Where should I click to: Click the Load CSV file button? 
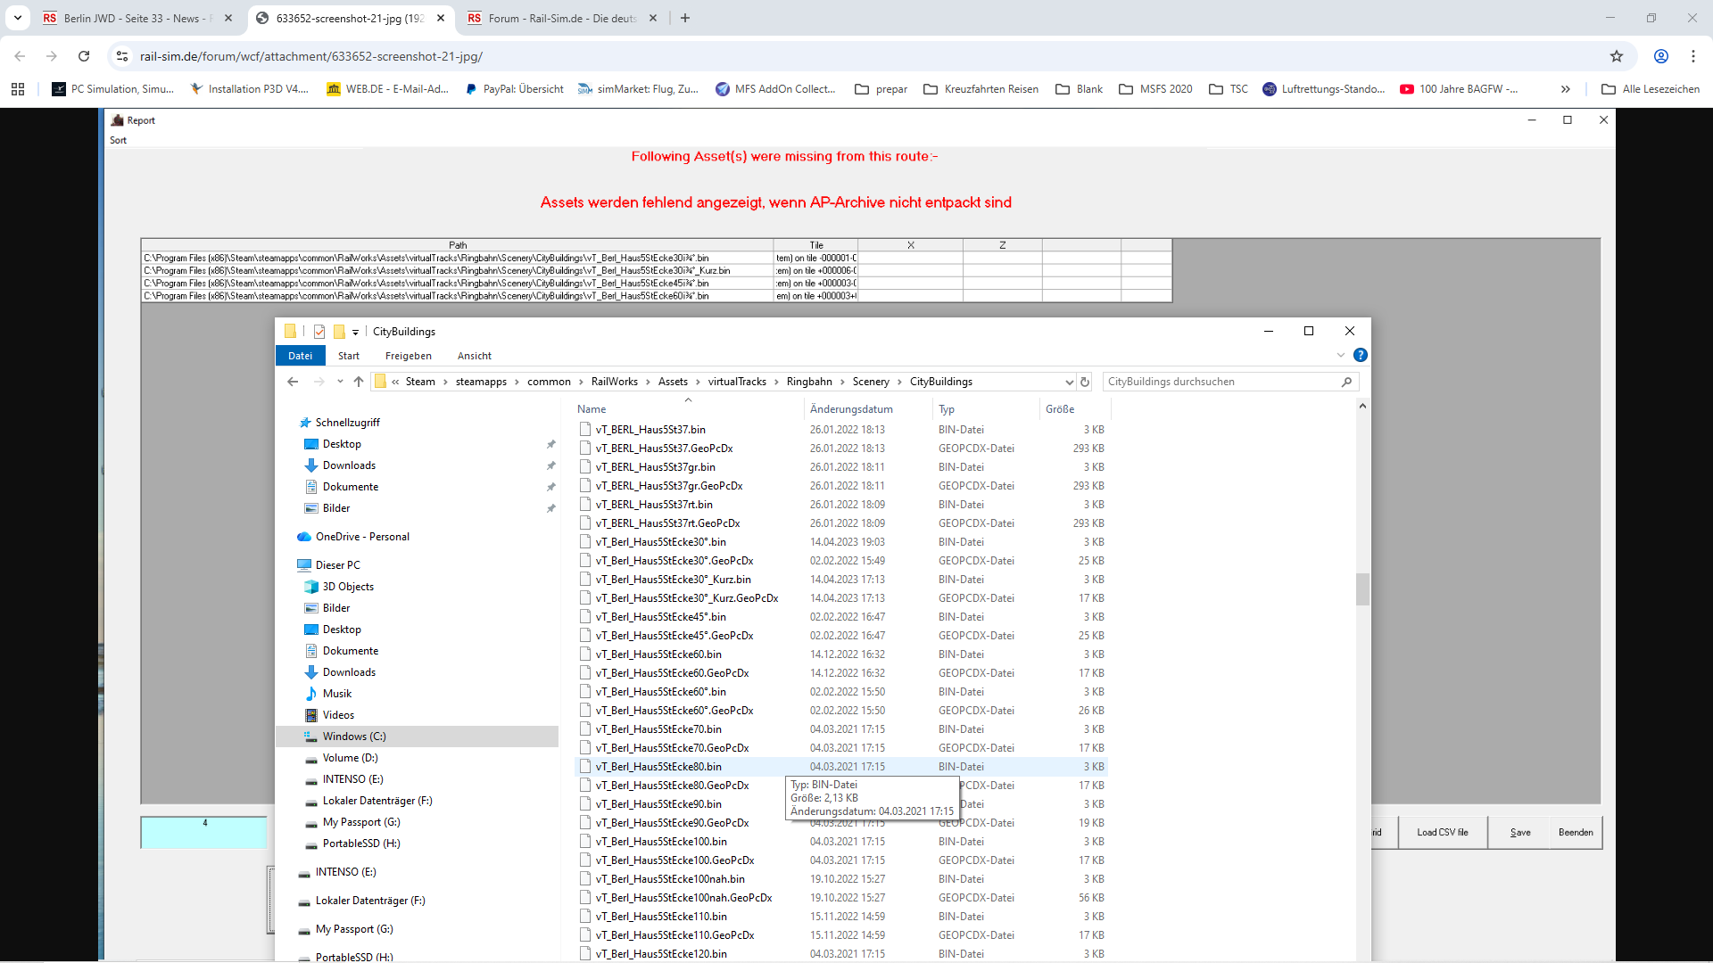click(x=1442, y=832)
